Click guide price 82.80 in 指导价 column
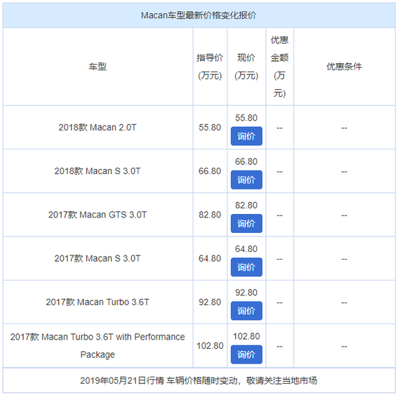The width and height of the screenshot is (400, 395). [210, 215]
